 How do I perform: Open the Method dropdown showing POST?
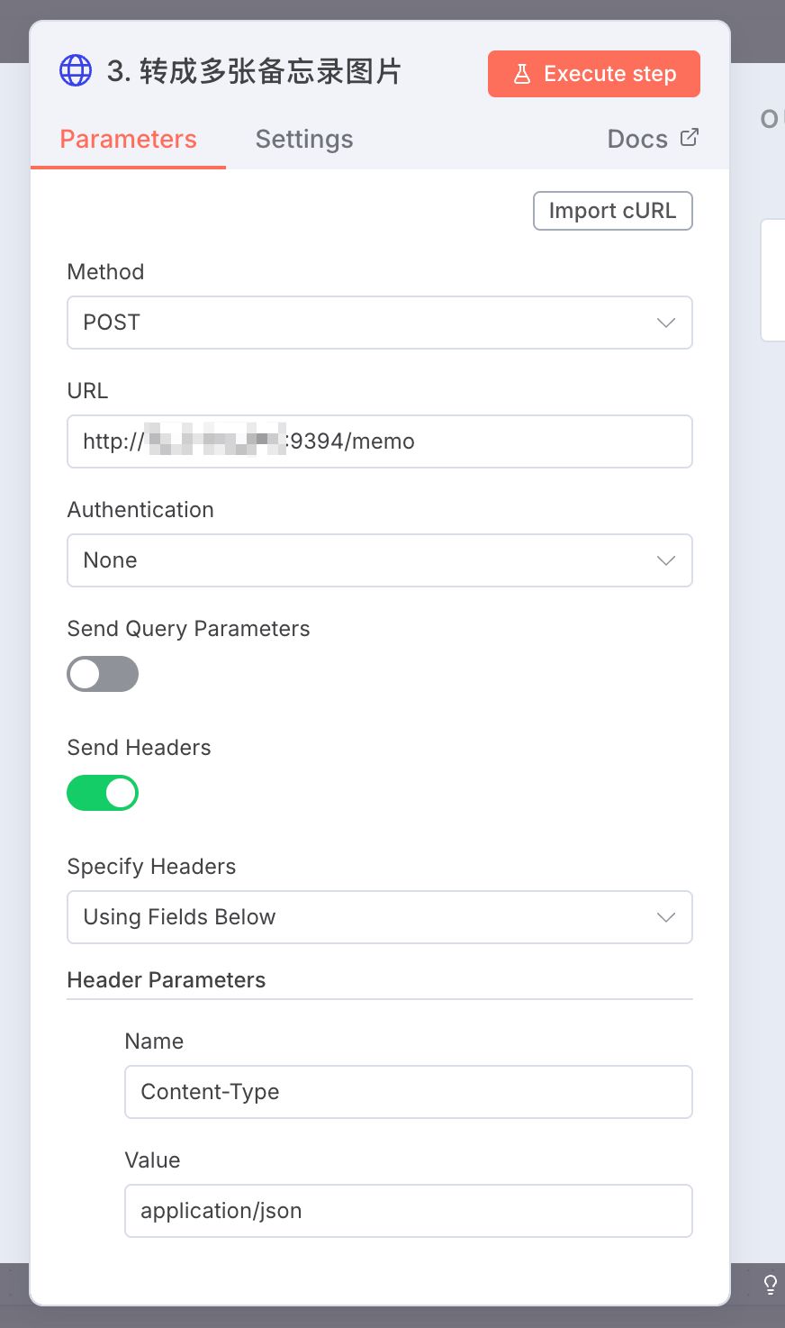(x=379, y=323)
